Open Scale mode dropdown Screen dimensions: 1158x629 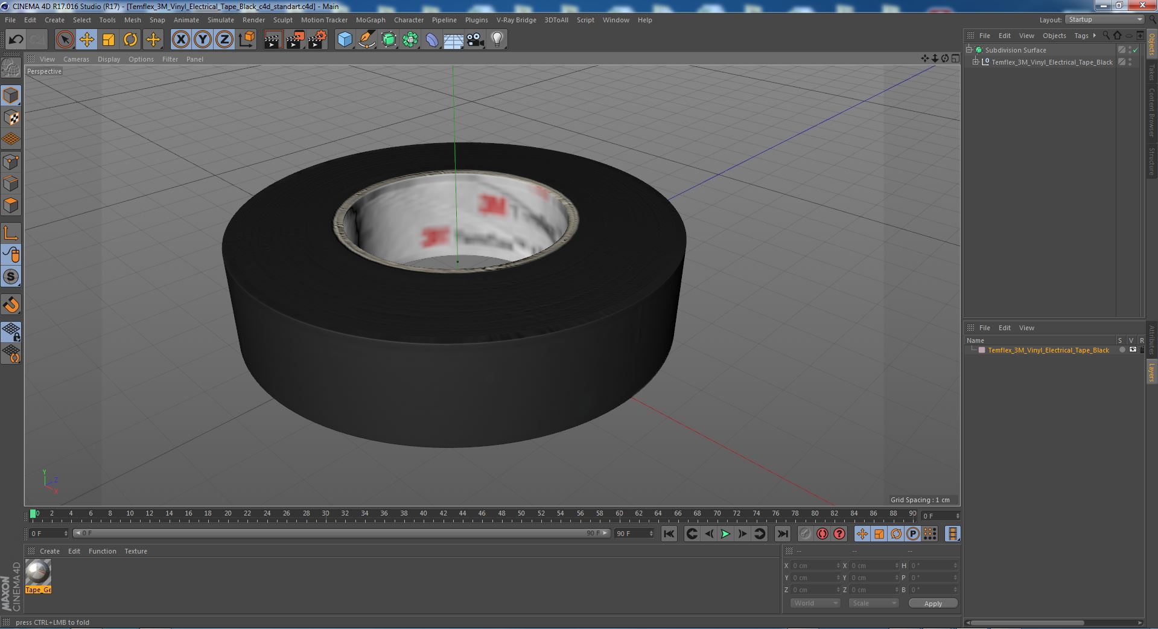[x=873, y=603]
